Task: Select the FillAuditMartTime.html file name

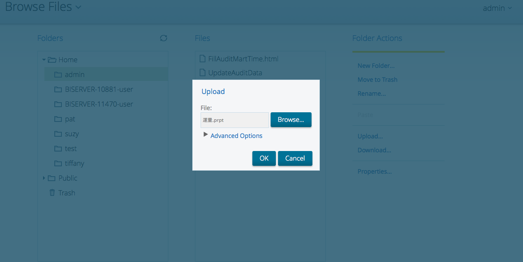Action: point(243,59)
